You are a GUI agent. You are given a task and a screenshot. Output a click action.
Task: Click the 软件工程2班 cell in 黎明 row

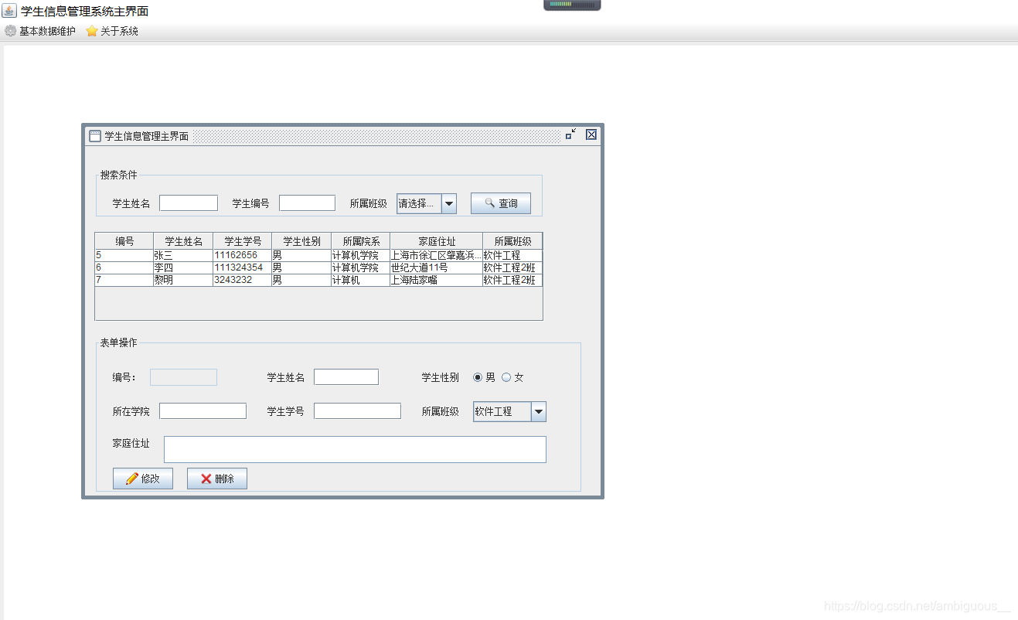512,280
